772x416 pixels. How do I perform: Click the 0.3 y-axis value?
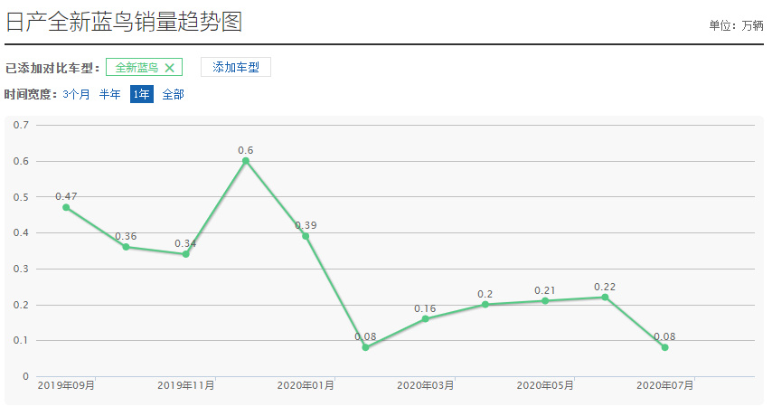click(21, 269)
